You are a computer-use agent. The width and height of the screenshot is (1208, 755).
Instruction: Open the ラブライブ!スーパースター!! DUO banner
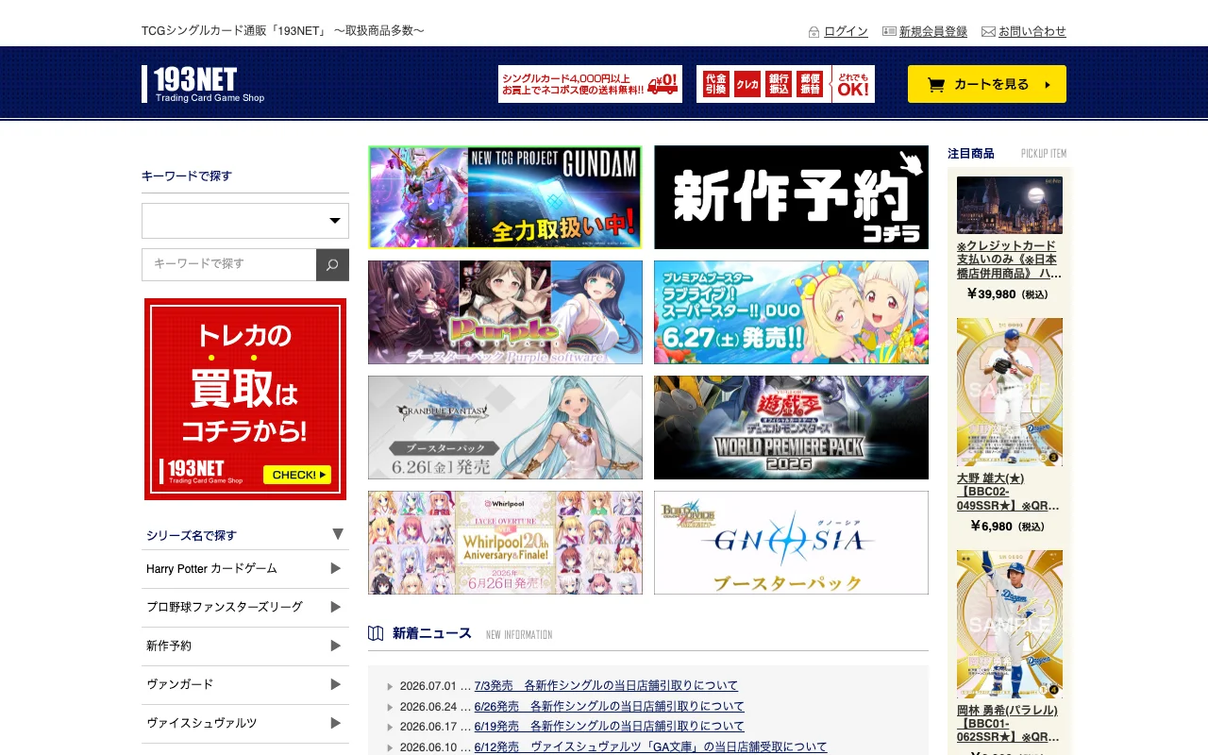[791, 312]
